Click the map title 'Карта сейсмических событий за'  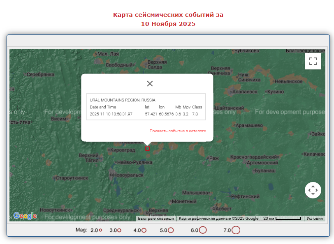click(168, 15)
